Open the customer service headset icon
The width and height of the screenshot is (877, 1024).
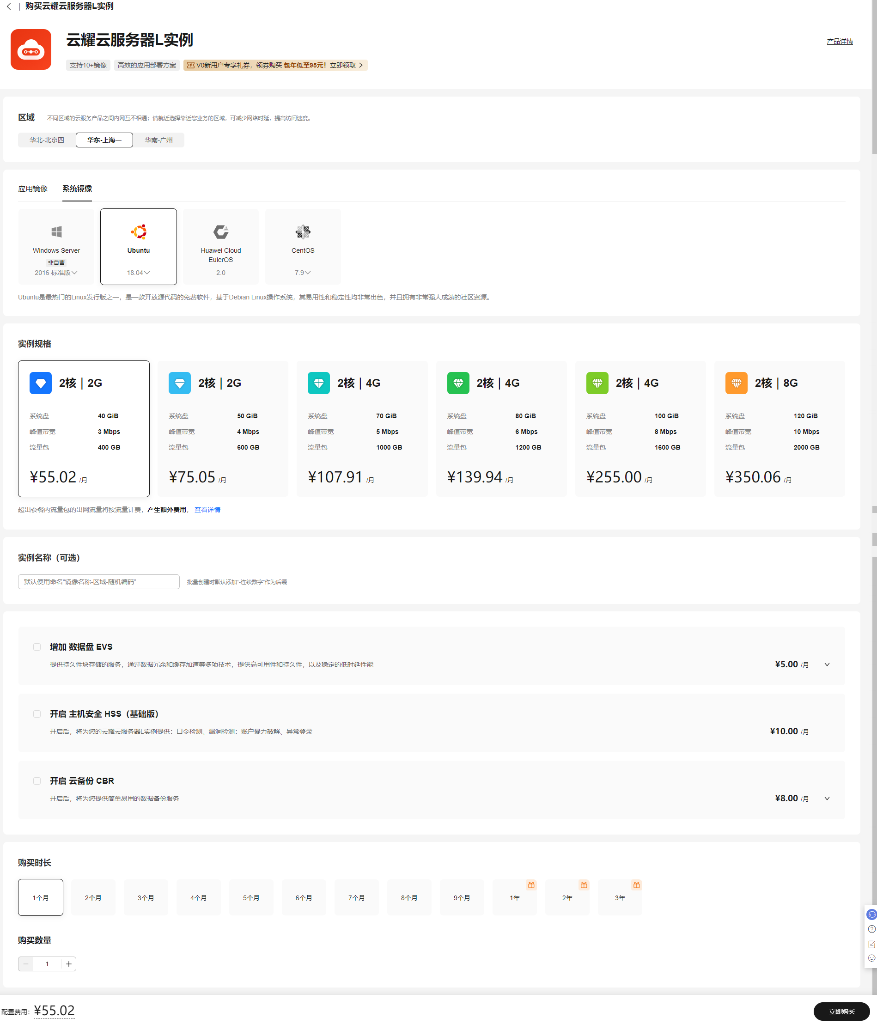point(871,915)
